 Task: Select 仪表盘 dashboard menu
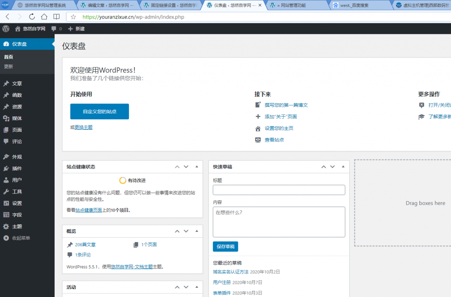[x=27, y=44]
